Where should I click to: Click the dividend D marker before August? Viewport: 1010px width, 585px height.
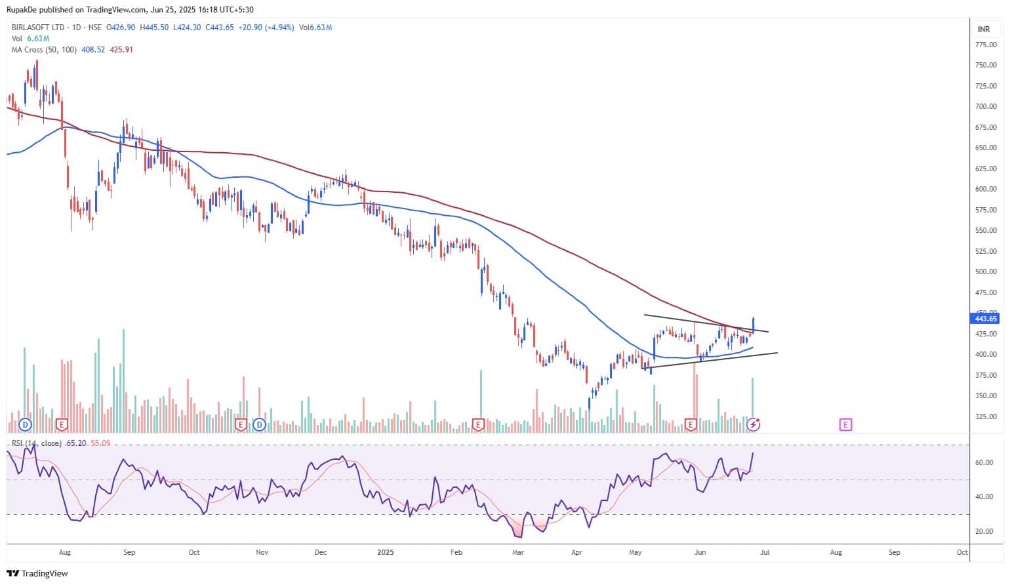tap(26, 424)
